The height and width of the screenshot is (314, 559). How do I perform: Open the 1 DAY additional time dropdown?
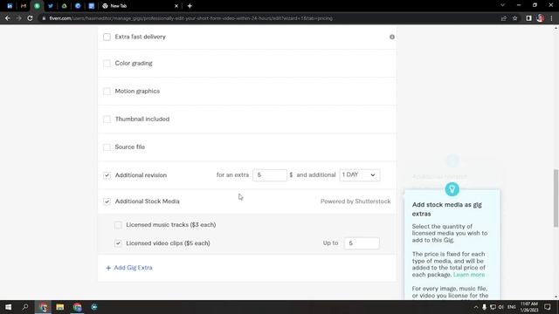coord(359,174)
